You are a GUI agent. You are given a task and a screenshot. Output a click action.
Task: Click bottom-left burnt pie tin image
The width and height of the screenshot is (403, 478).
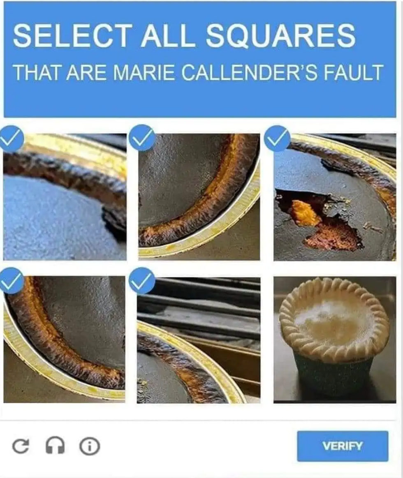[x=64, y=339]
